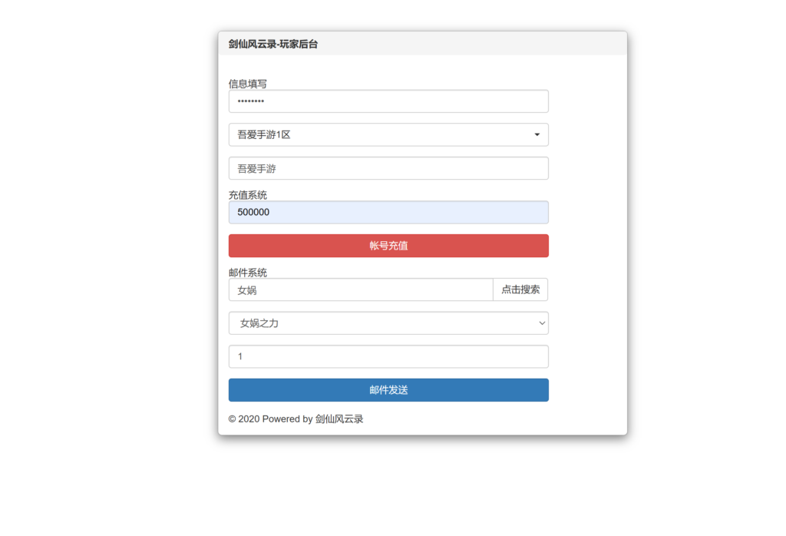This screenshot has height=536, width=786.
Task: Focus the recharge amount field showing 500000
Action: (388, 213)
